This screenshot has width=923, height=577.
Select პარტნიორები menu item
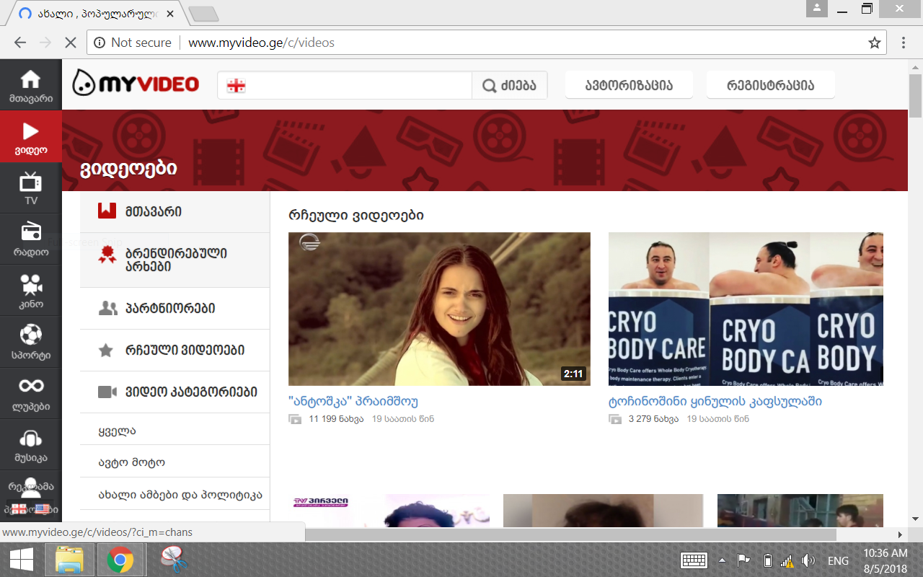(175, 309)
